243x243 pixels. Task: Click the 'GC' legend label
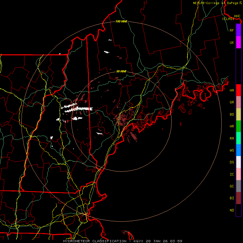tap(232, 186)
